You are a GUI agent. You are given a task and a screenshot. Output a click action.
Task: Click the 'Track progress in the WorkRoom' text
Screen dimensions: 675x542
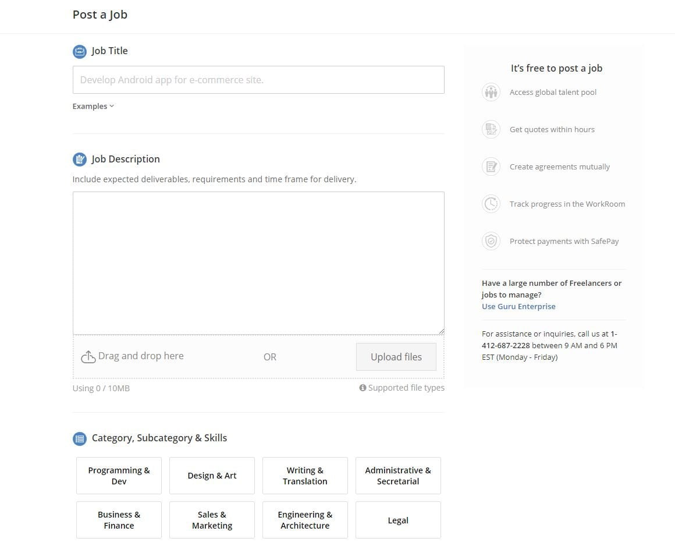pyautogui.click(x=567, y=204)
